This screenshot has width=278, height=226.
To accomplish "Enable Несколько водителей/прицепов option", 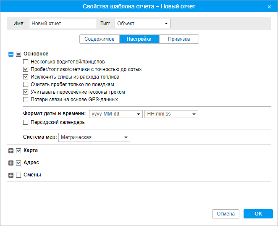I will click(x=26, y=62).
